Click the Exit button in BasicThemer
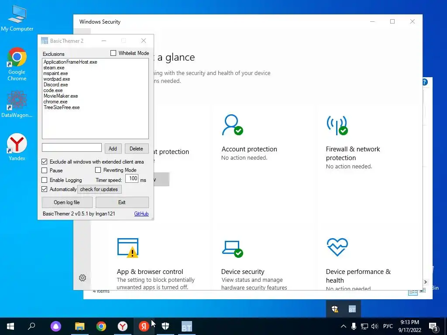 122,202
